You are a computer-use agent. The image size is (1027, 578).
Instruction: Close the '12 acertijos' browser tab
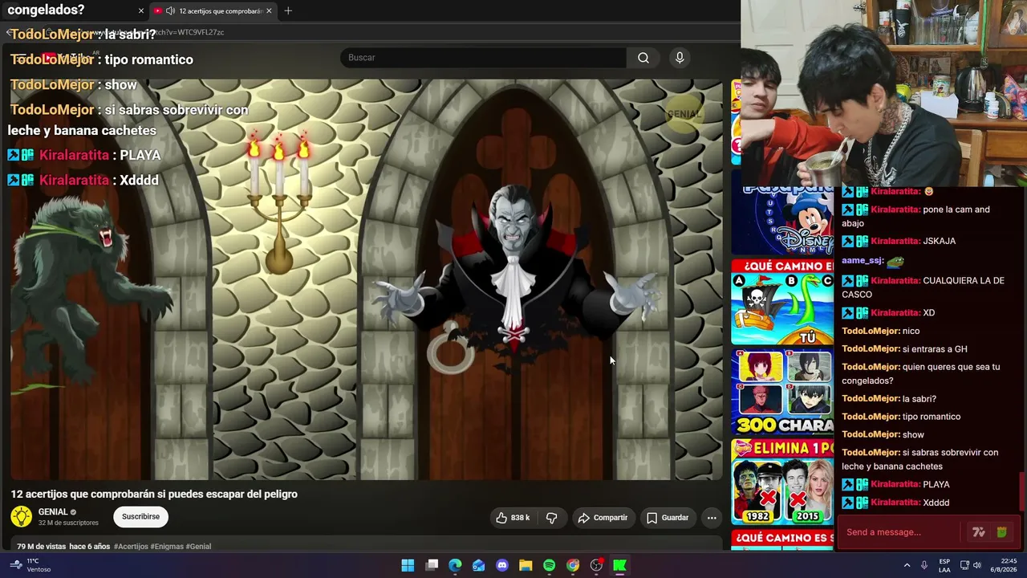click(269, 10)
